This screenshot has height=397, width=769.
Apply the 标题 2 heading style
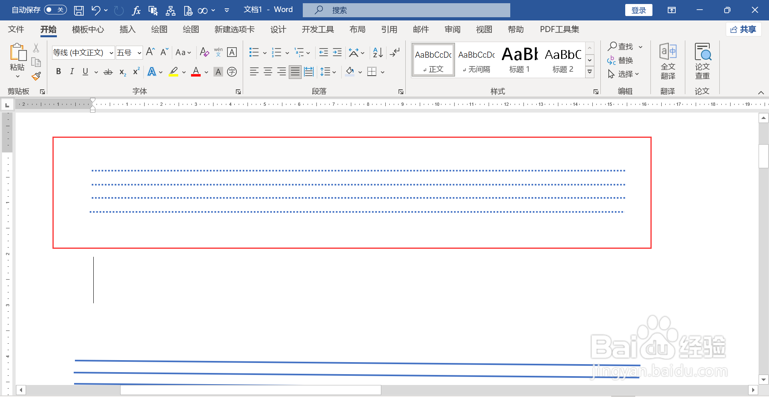[x=563, y=60]
